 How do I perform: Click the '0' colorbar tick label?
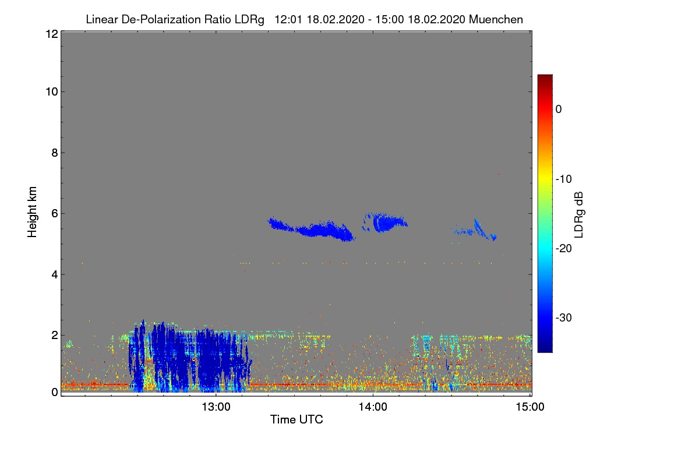pyautogui.click(x=559, y=109)
